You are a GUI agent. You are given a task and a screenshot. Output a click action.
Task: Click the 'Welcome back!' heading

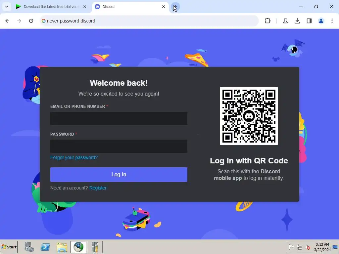pyautogui.click(x=119, y=83)
